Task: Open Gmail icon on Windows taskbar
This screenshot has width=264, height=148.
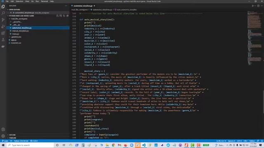Action: pos(120,145)
